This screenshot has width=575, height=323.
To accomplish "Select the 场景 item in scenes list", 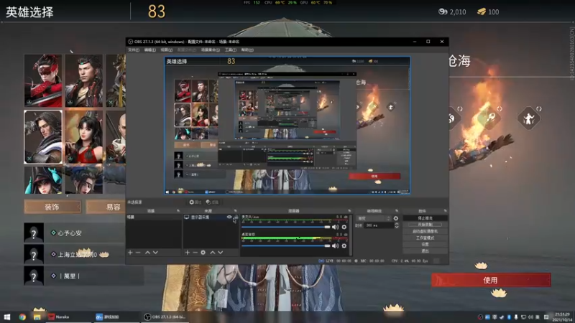I will pyautogui.click(x=154, y=217).
